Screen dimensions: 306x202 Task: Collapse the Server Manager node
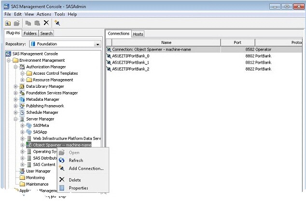tap(15, 119)
